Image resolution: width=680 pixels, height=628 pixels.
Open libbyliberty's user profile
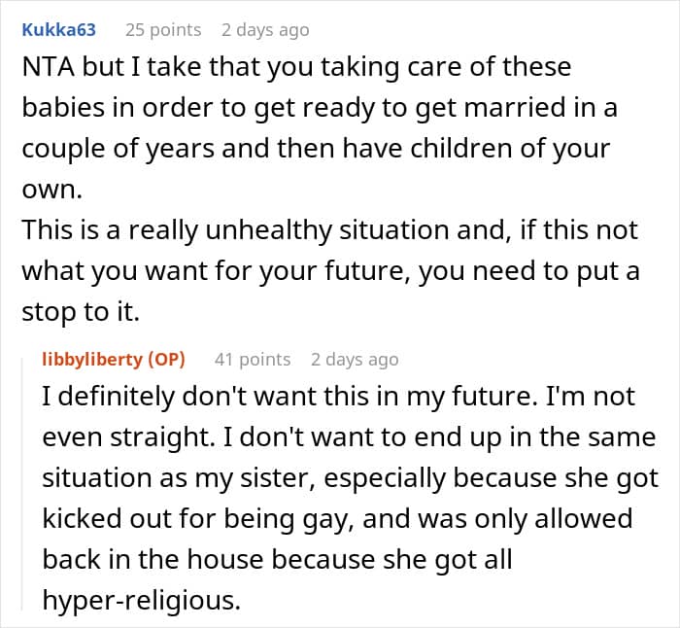pos(93,360)
